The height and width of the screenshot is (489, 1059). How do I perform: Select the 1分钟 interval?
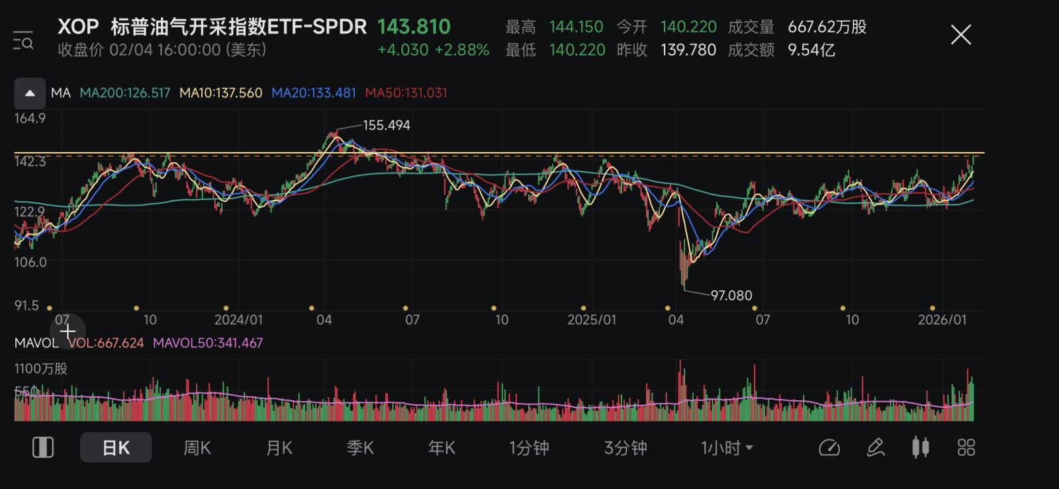point(529,448)
